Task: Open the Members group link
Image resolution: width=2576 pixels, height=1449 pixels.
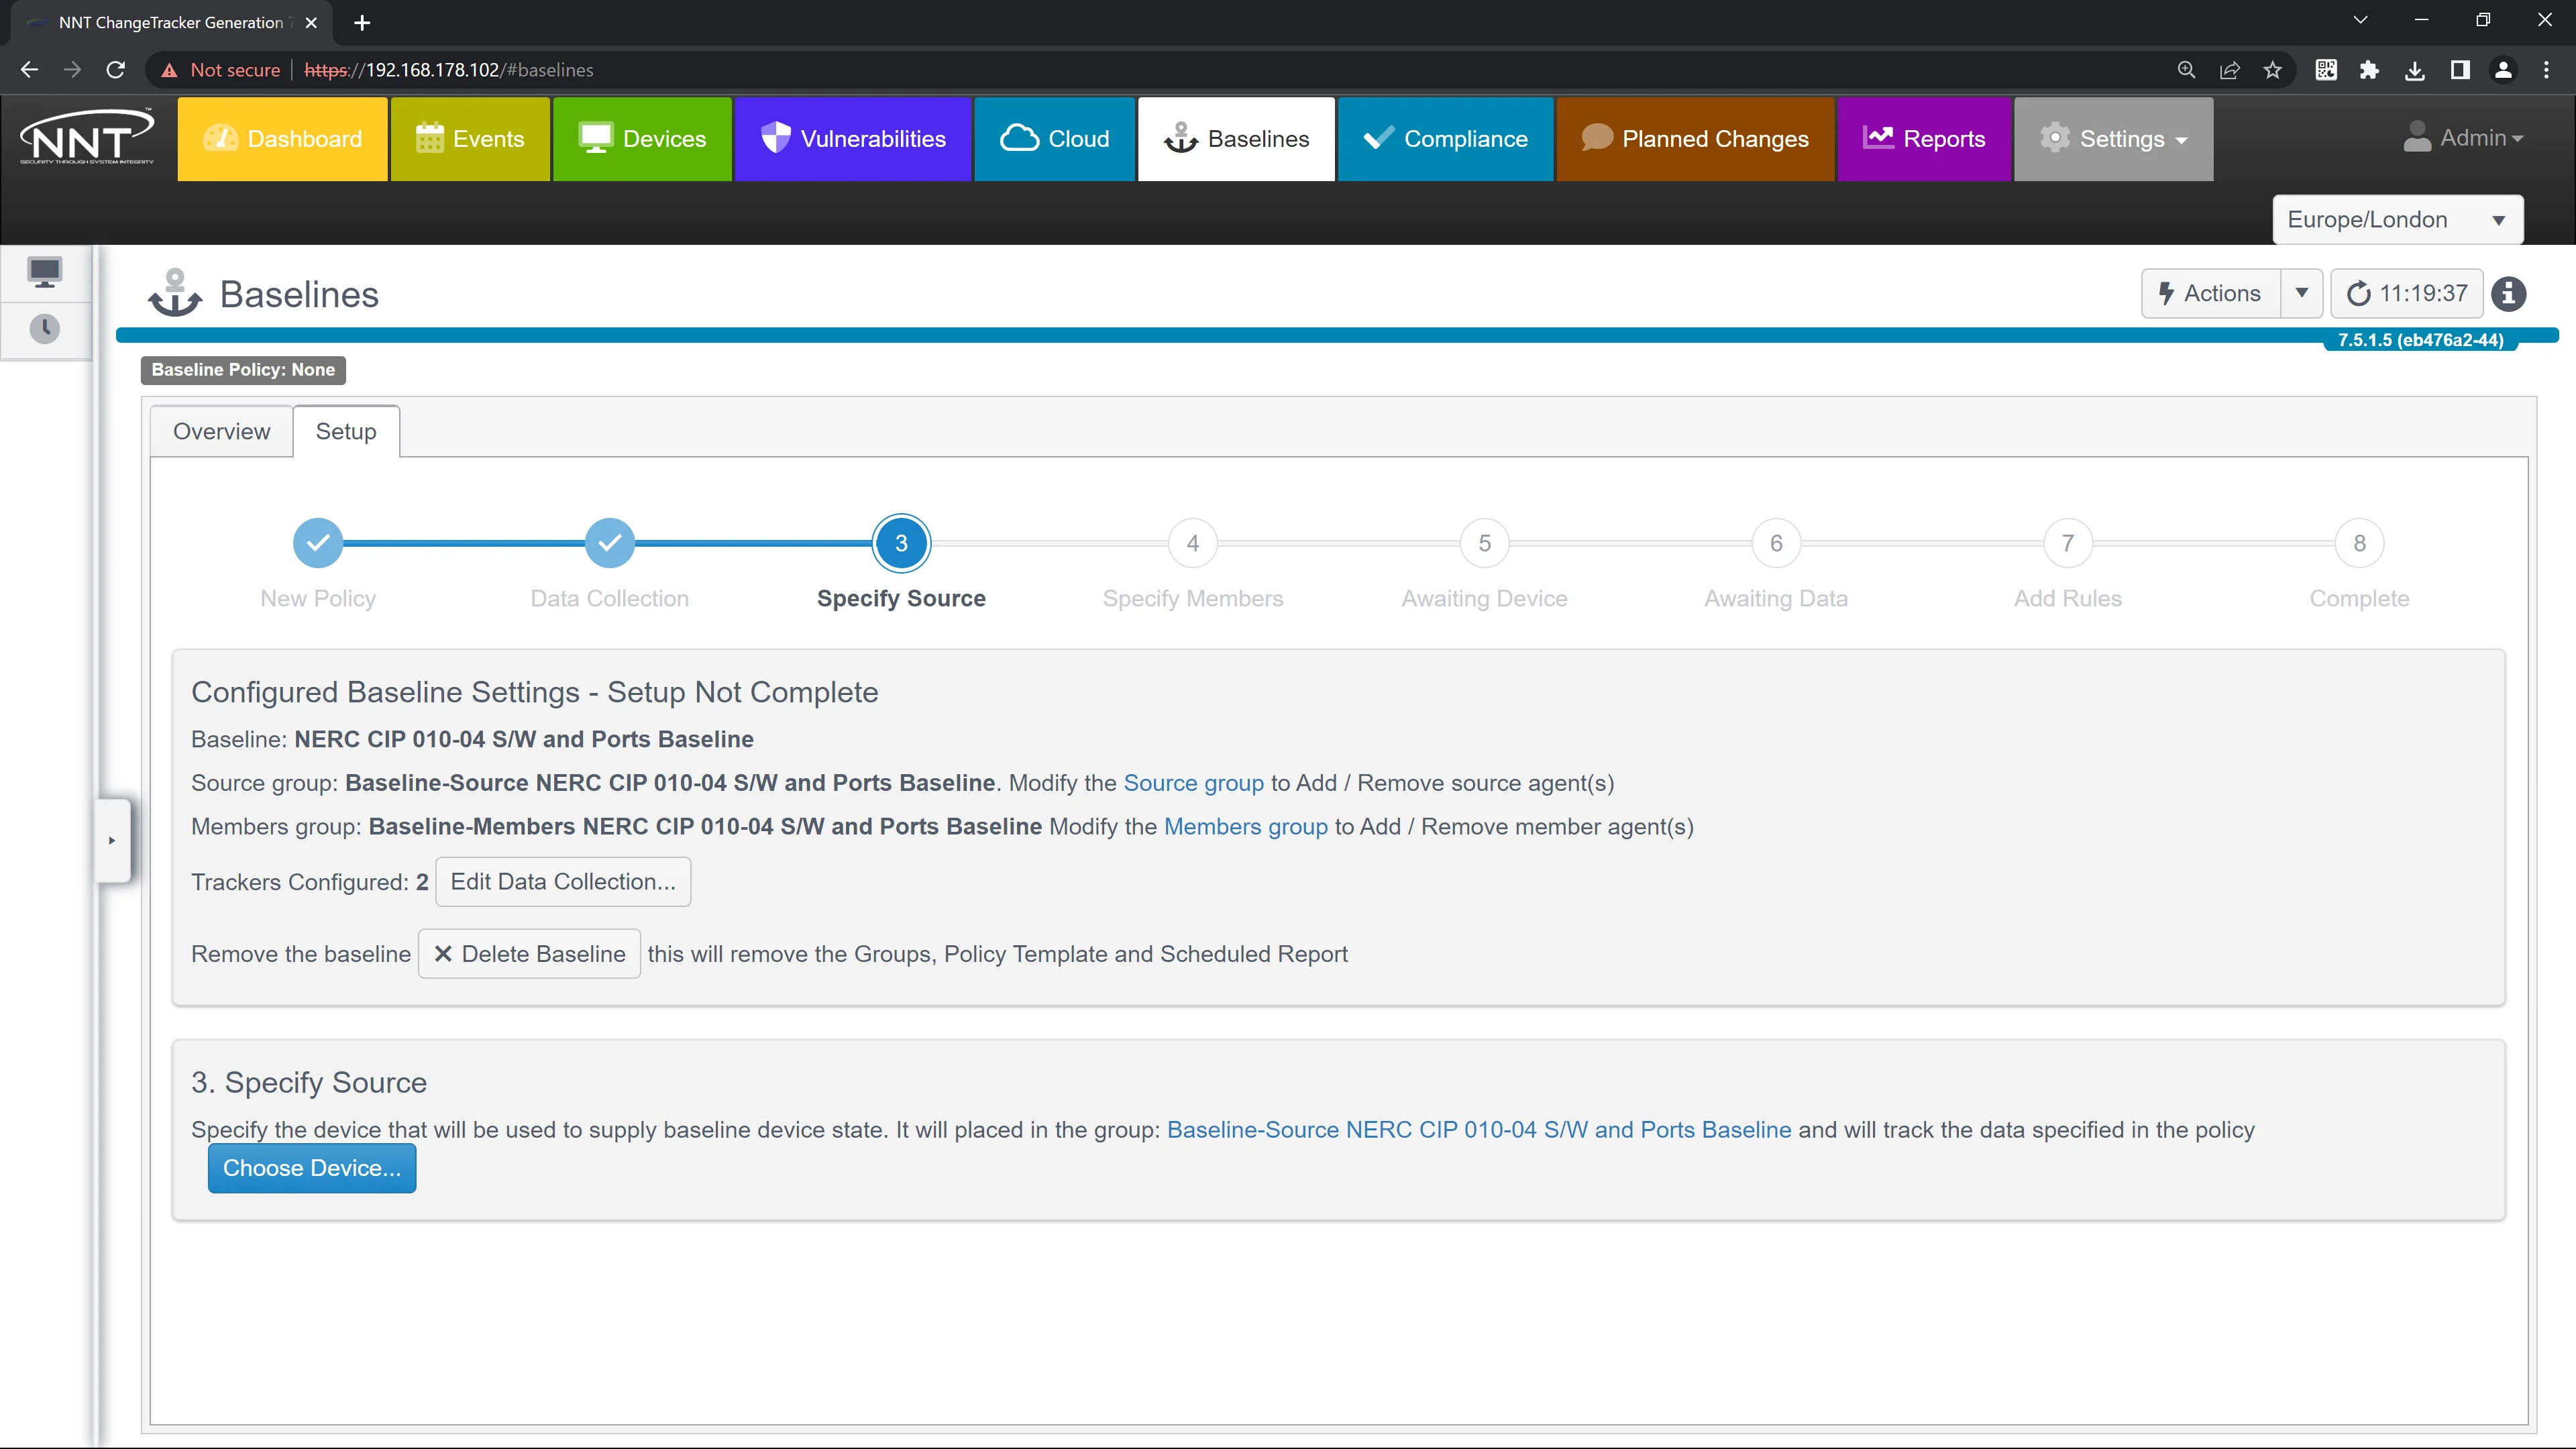Action: [x=1246, y=827]
